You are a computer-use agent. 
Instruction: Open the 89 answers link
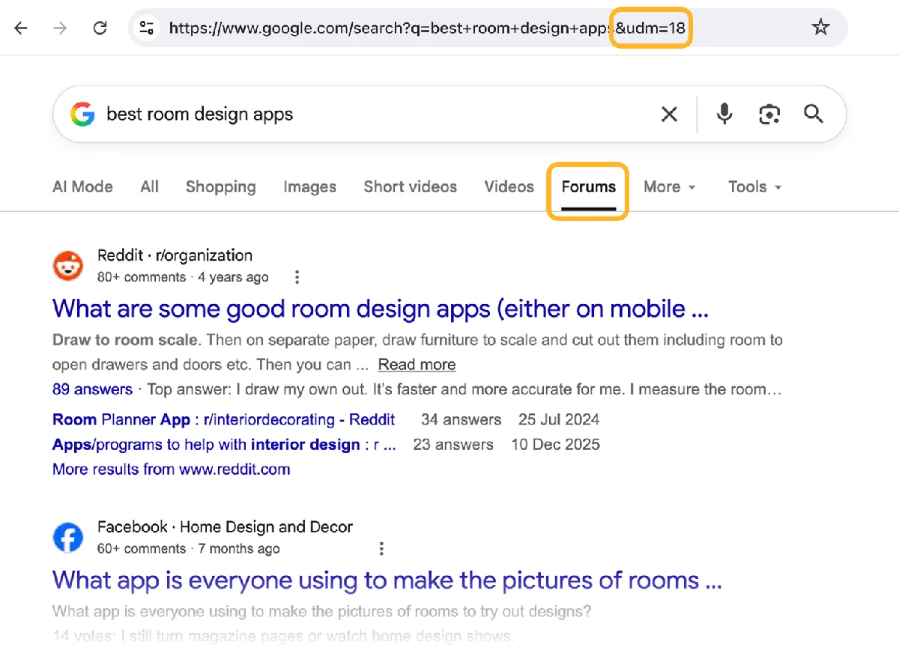pos(92,389)
